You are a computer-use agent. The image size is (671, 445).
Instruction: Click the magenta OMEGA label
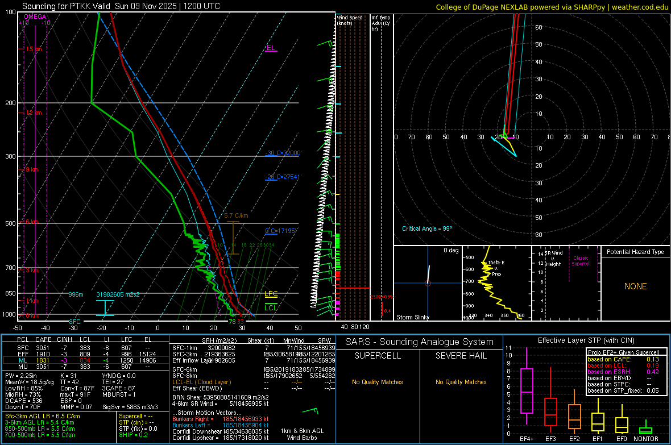35,16
